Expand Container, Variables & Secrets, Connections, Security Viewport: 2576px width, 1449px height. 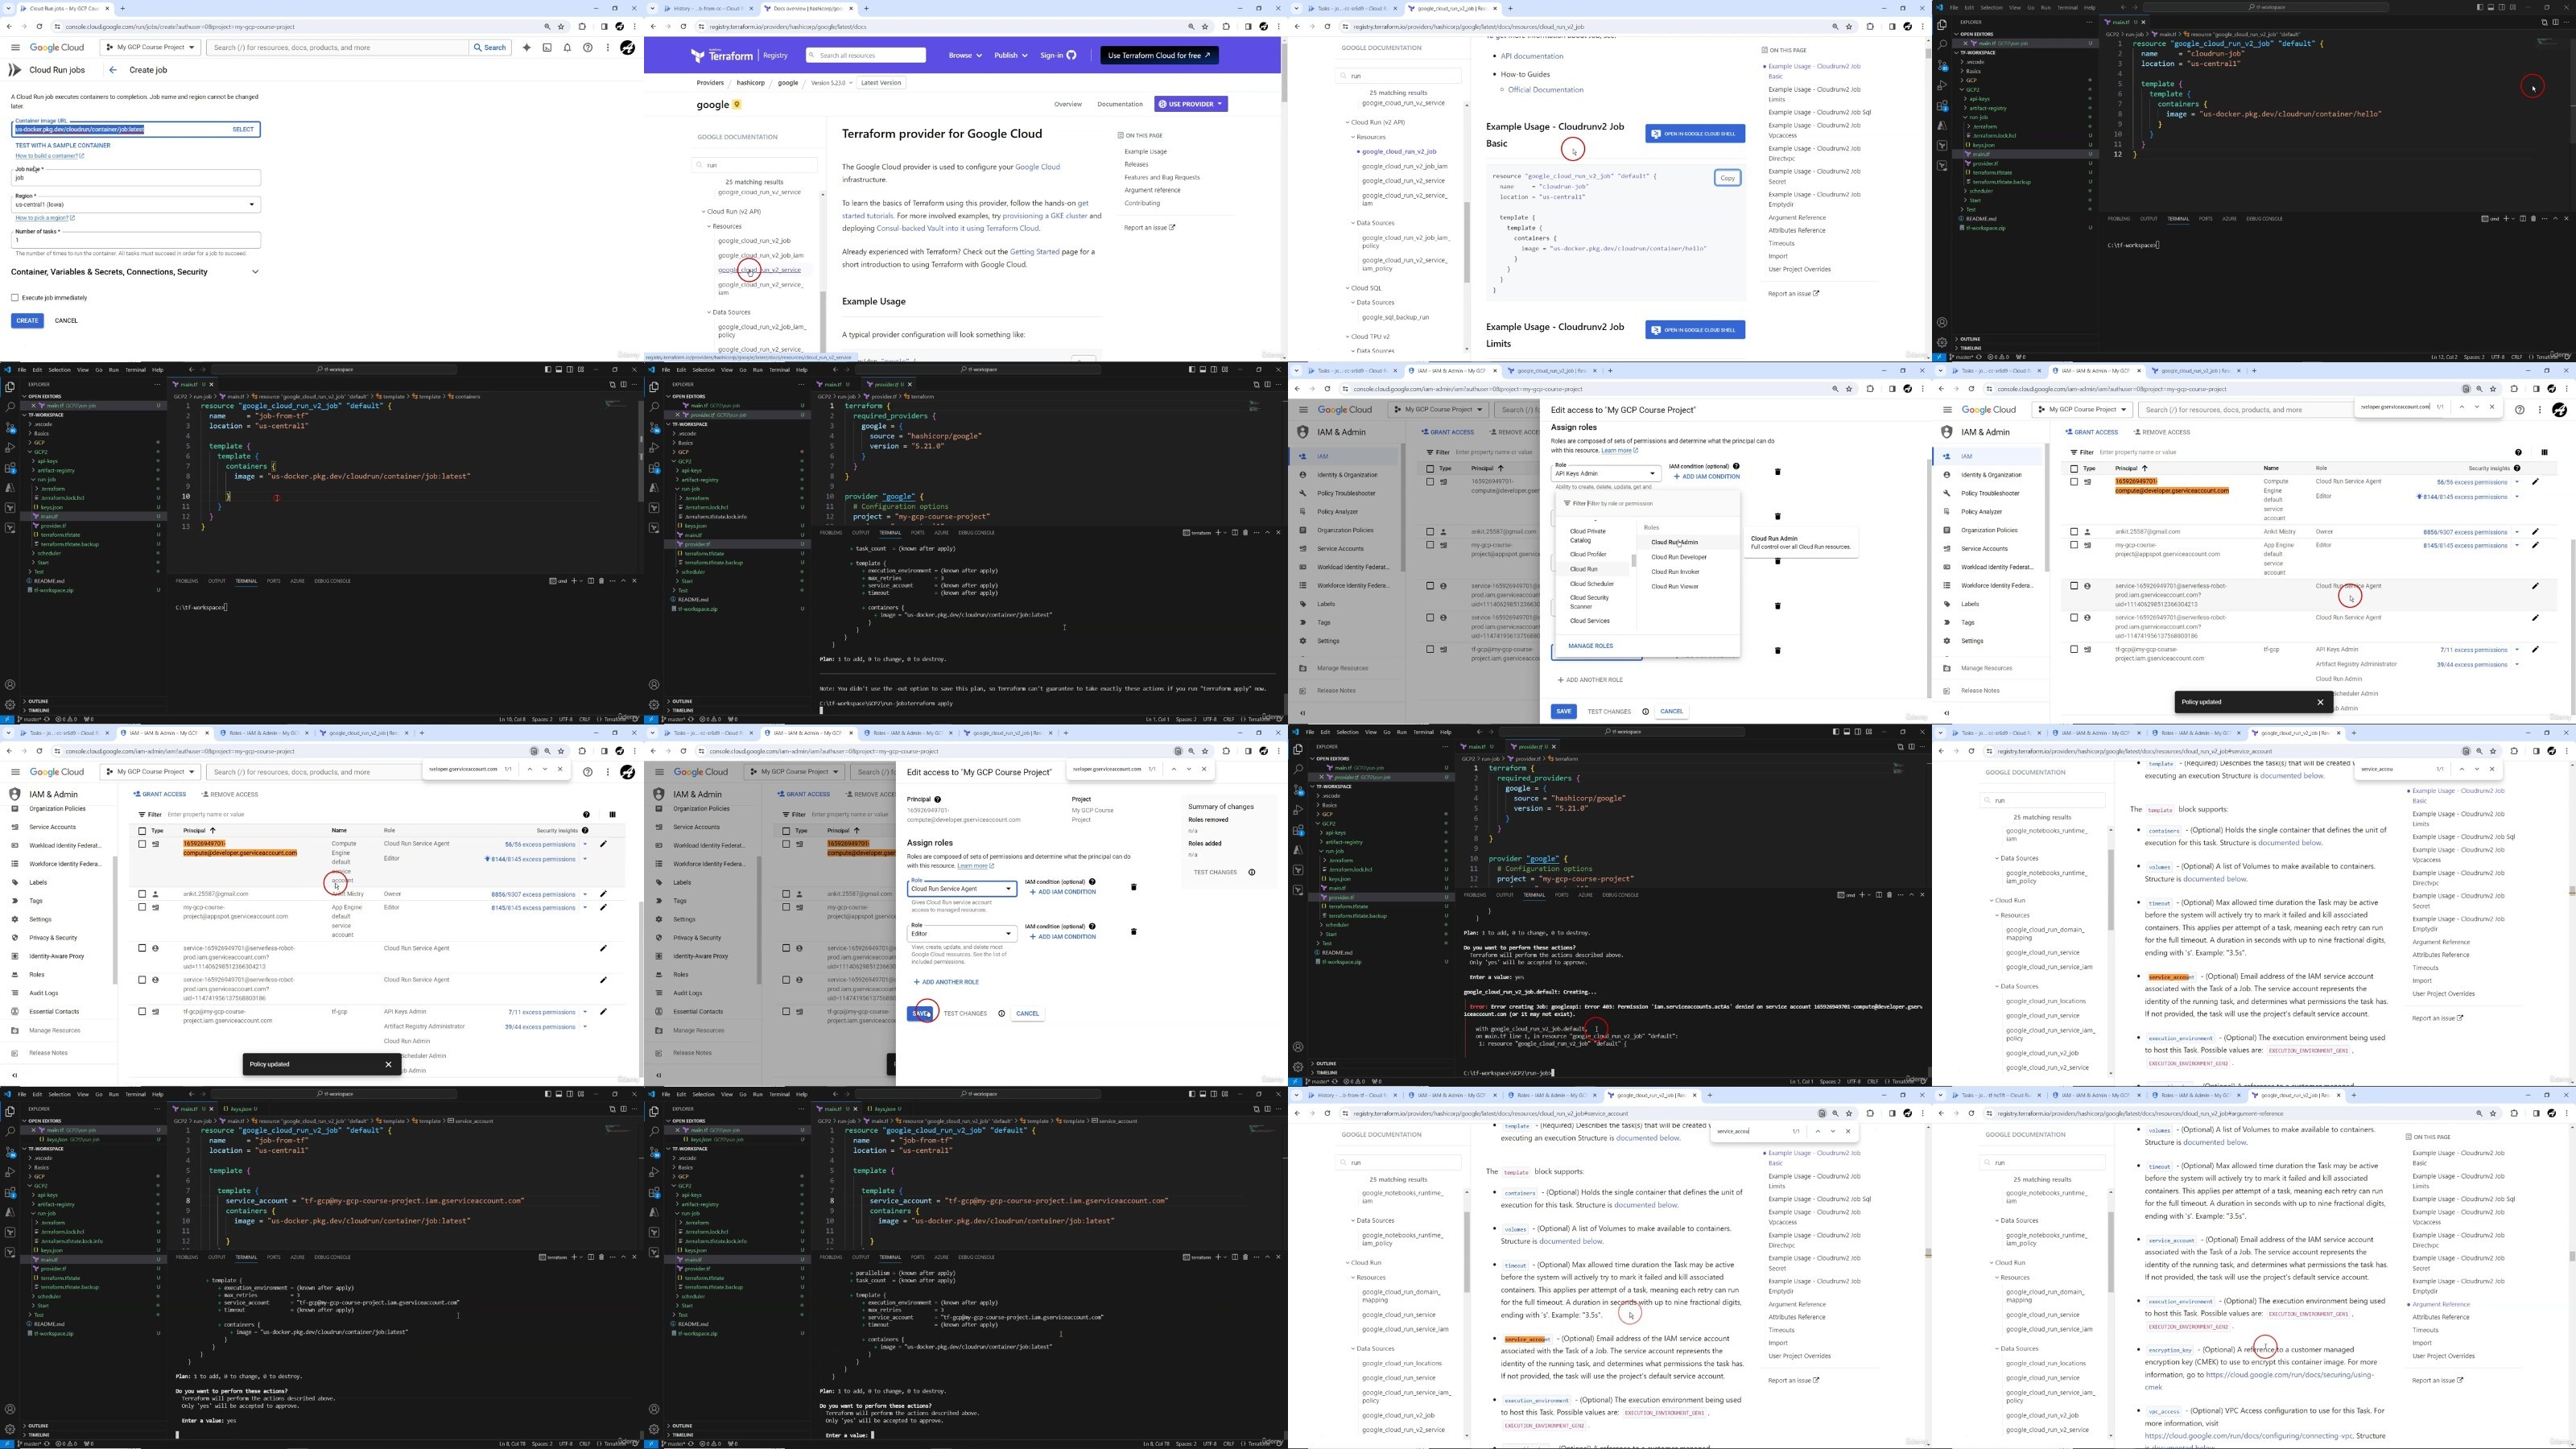(x=135, y=272)
